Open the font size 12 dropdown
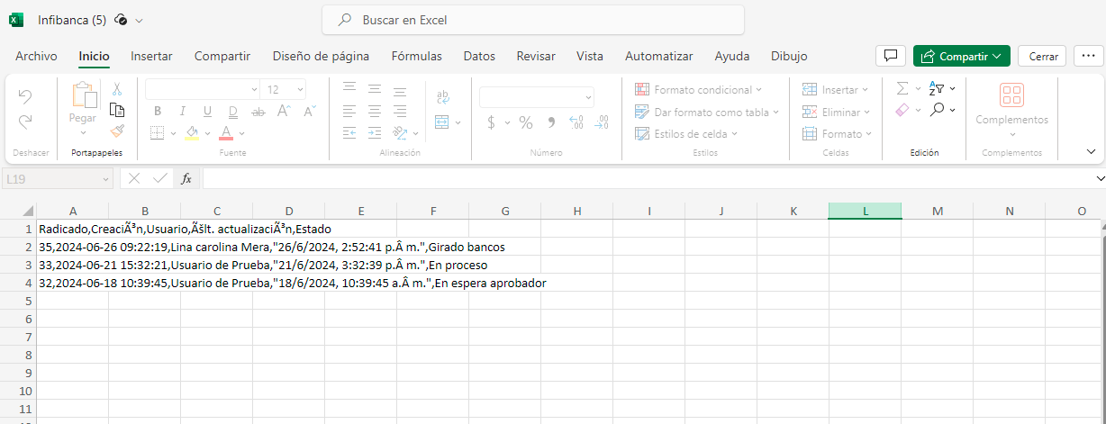Image resolution: width=1106 pixels, height=424 pixels. coord(285,89)
